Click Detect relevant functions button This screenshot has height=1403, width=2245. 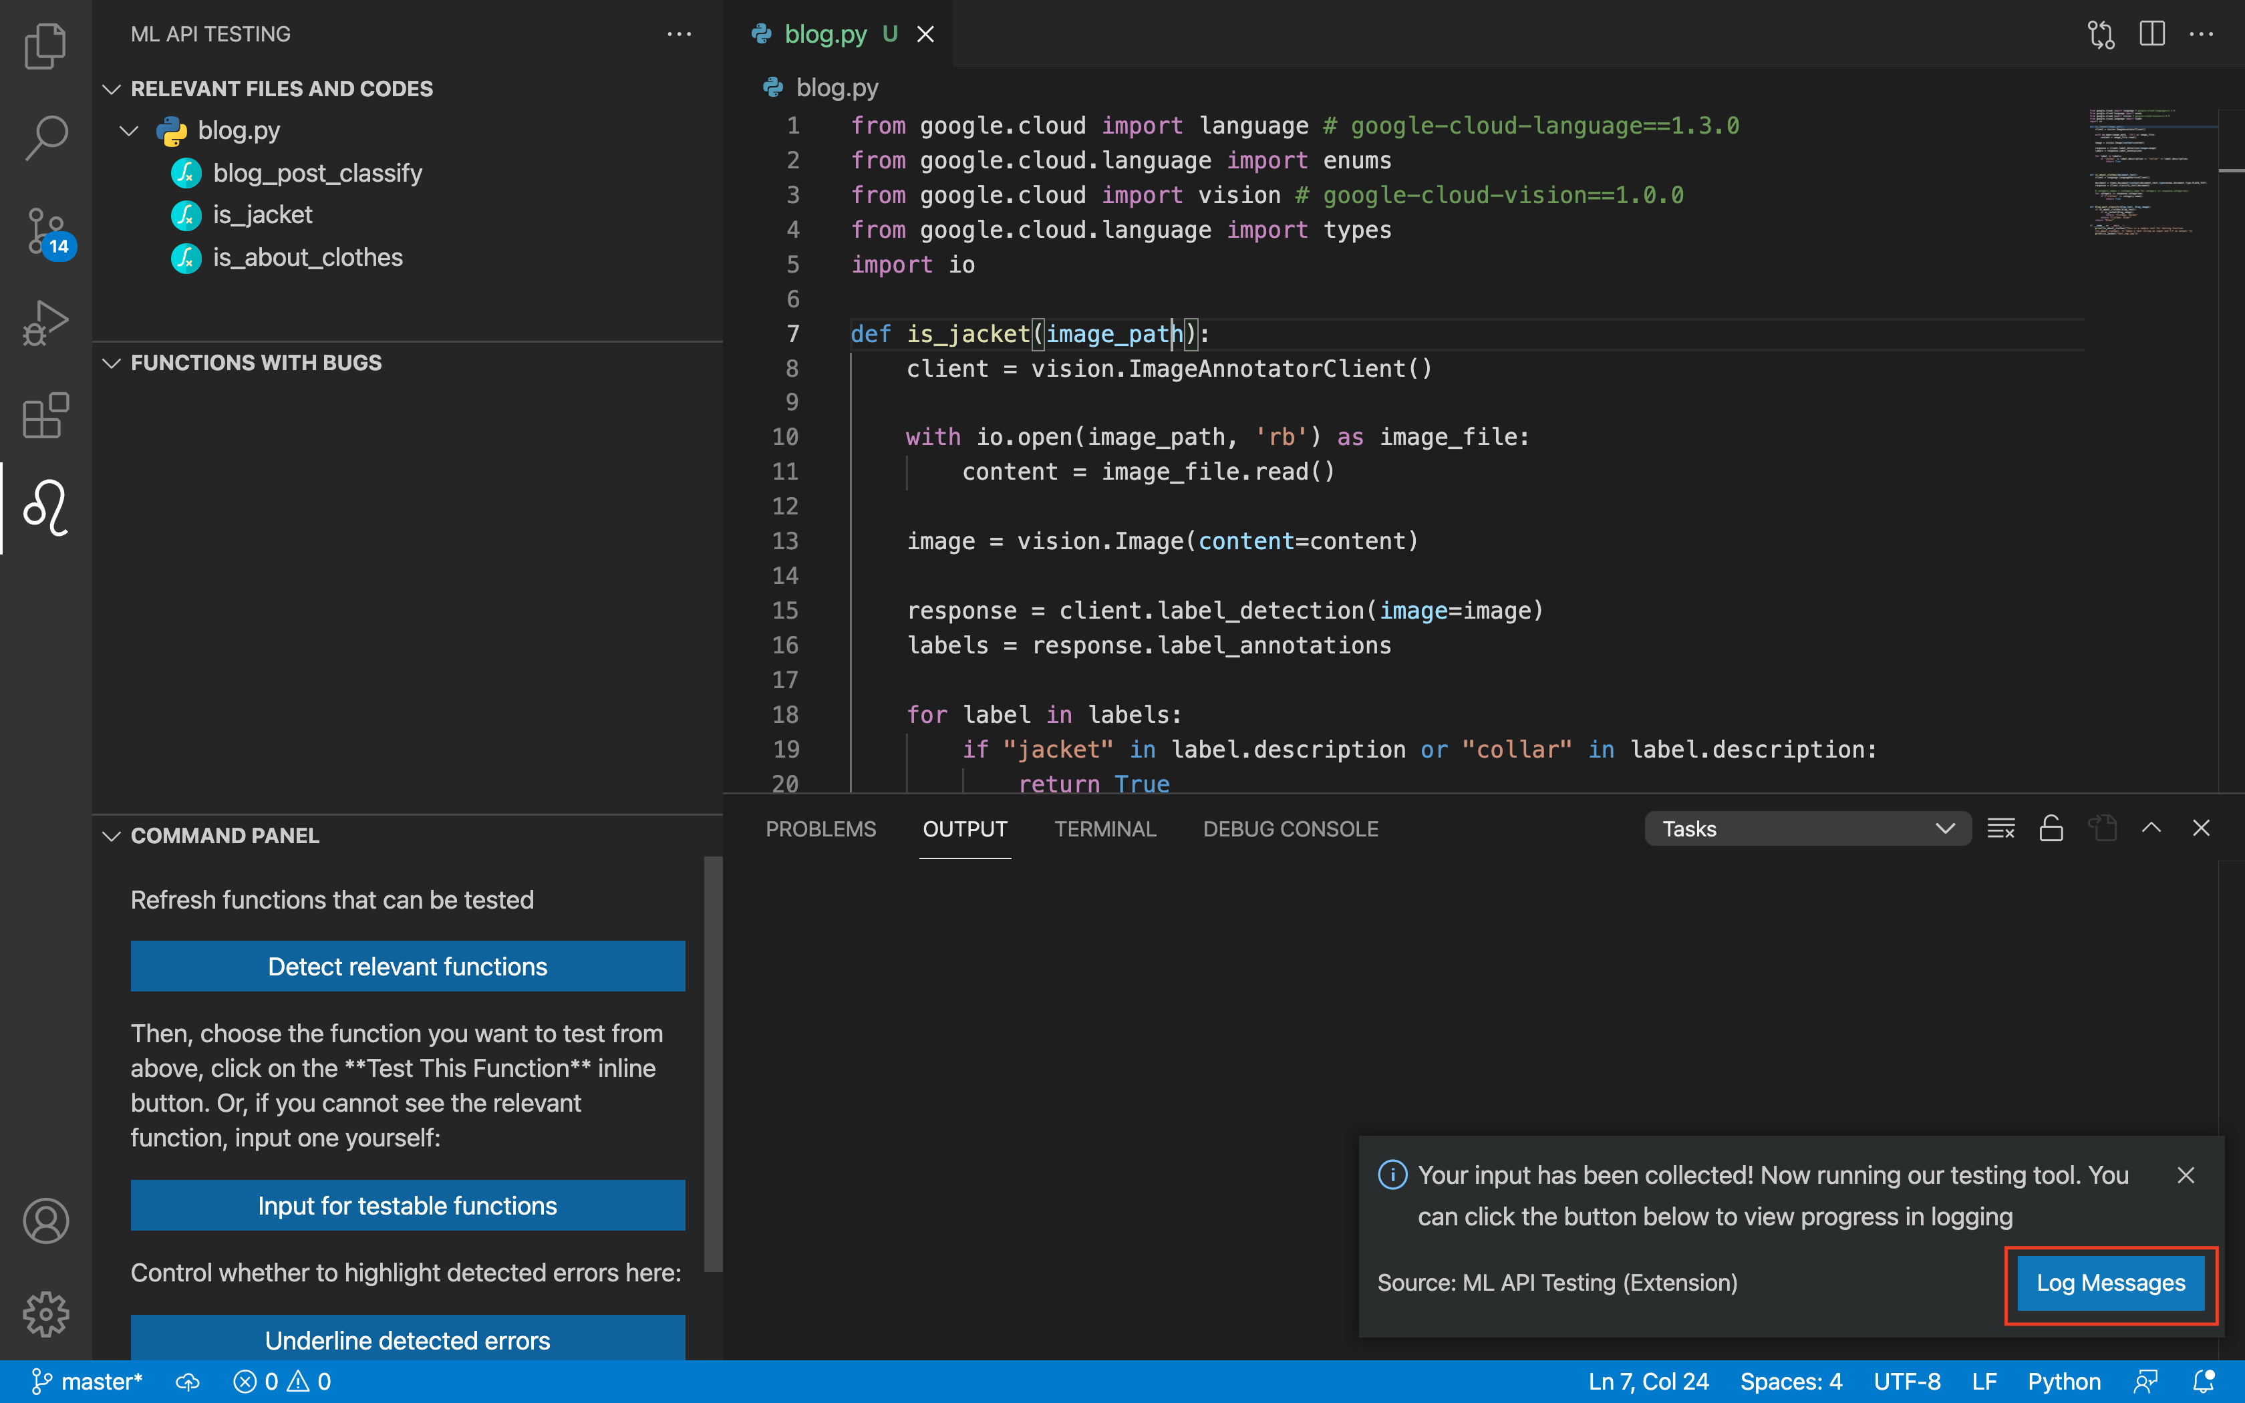tap(408, 966)
